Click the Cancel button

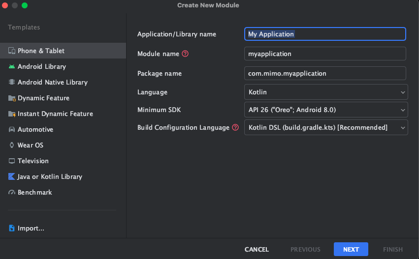pyautogui.click(x=257, y=249)
